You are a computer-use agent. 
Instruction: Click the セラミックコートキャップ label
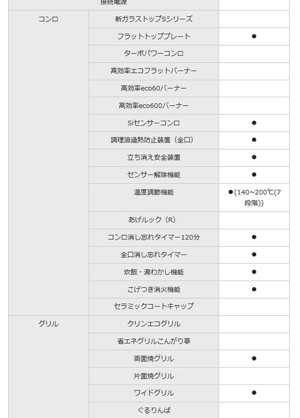coord(154,306)
